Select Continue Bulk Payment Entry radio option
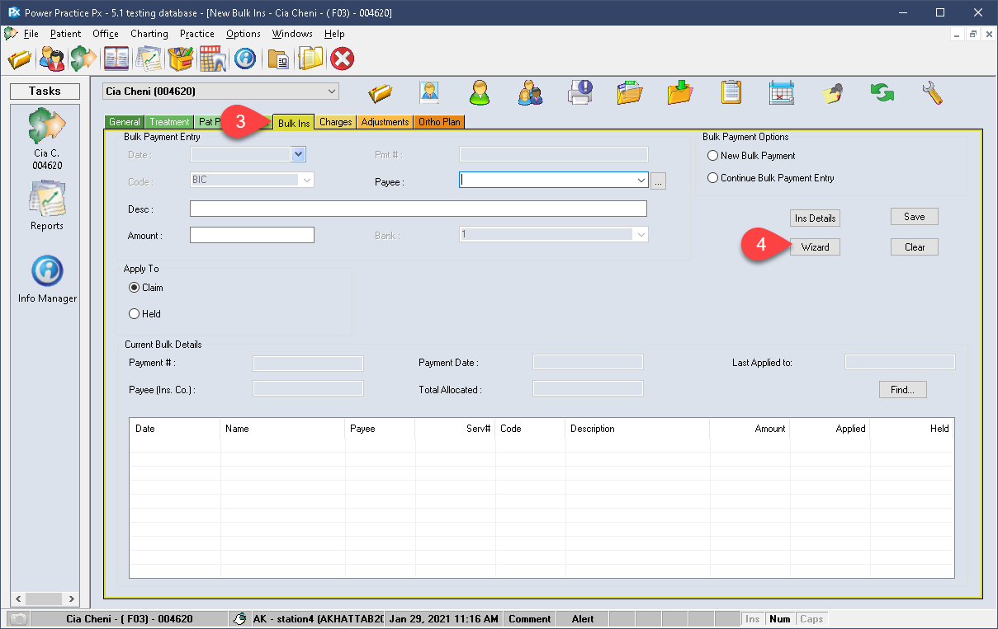This screenshot has height=629, width=998. click(x=712, y=178)
